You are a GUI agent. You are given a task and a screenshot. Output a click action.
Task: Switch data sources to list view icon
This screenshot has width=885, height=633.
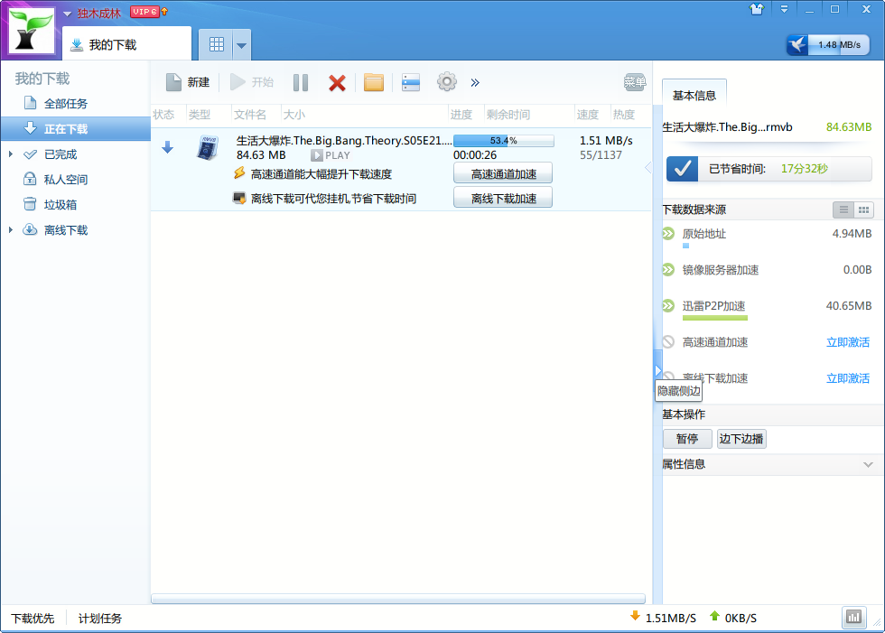843,209
